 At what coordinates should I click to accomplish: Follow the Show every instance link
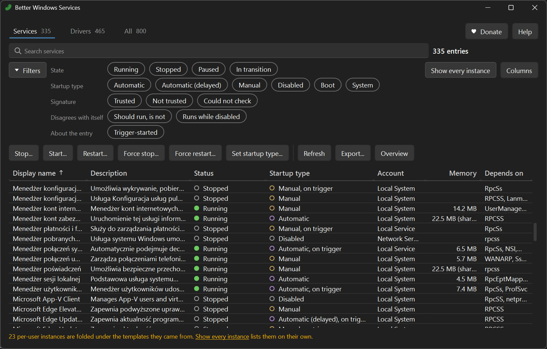click(222, 336)
